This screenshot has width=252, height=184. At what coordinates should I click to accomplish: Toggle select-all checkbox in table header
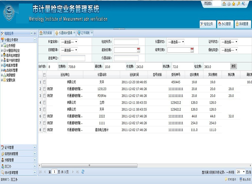point(44,75)
